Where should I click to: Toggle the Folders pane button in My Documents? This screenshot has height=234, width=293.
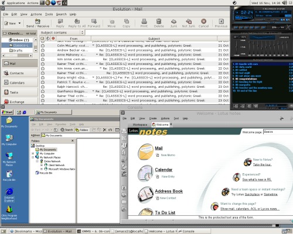[82, 130]
